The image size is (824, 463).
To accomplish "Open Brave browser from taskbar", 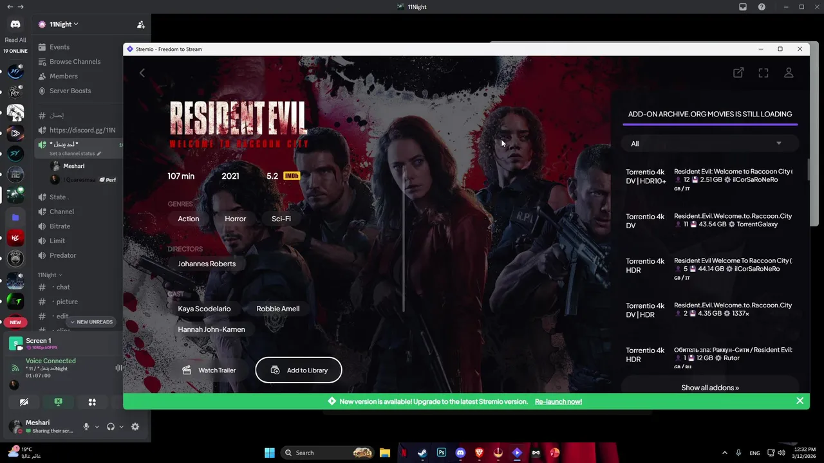I will pyautogui.click(x=479, y=453).
